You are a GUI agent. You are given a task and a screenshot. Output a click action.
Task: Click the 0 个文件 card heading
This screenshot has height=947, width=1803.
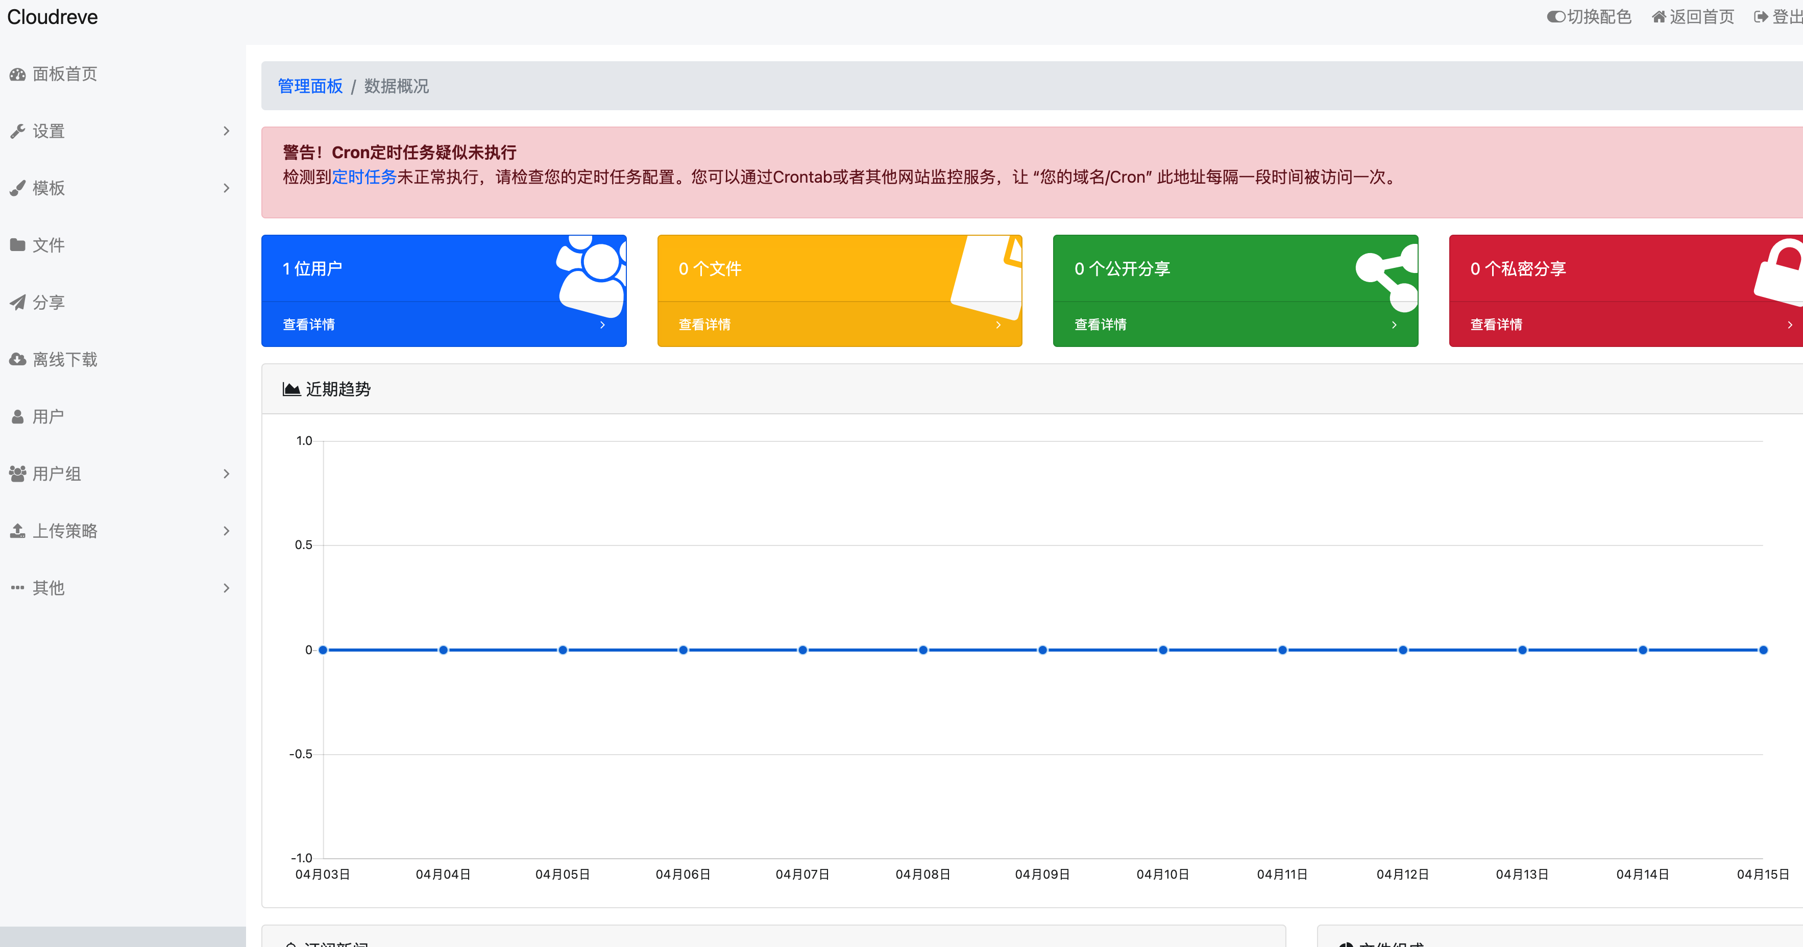pos(710,268)
